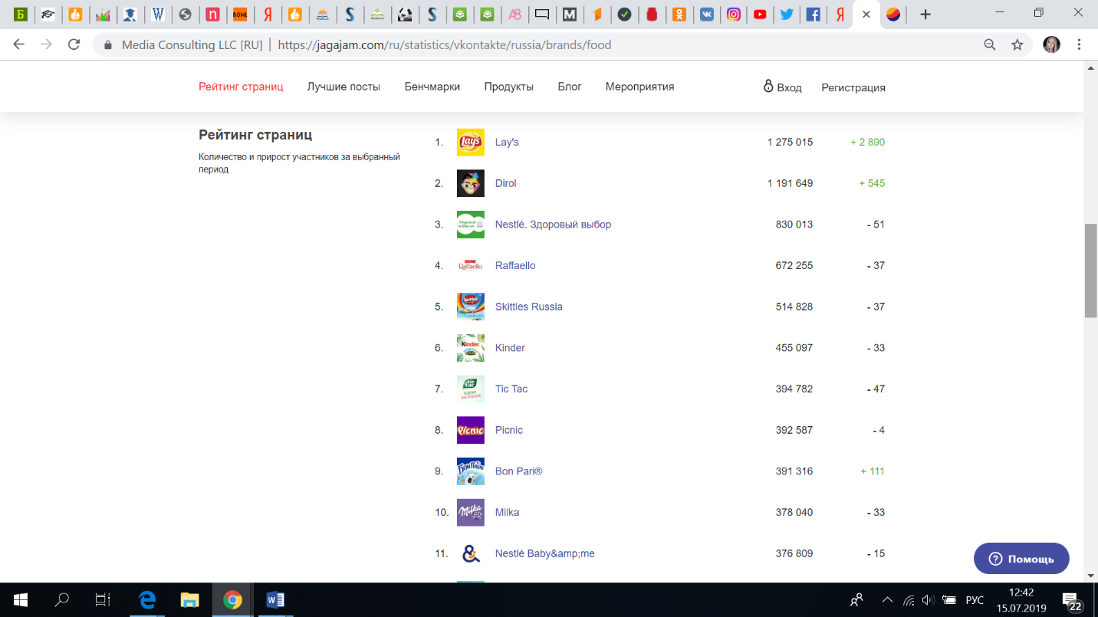This screenshot has width=1098, height=617.
Task: Reload the current page
Action: 74,44
